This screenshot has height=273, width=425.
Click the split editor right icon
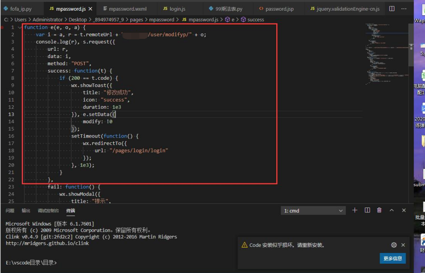pyautogui.click(x=392, y=9)
